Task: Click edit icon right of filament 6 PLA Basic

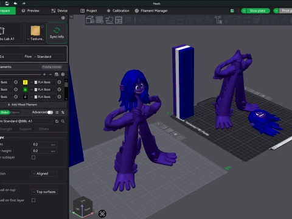Action: tap(59, 97)
